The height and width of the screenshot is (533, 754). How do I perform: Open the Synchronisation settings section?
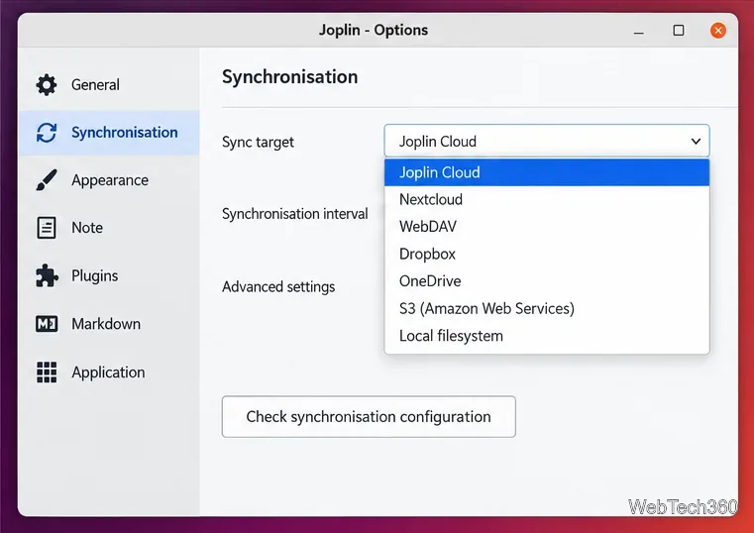[109, 133]
